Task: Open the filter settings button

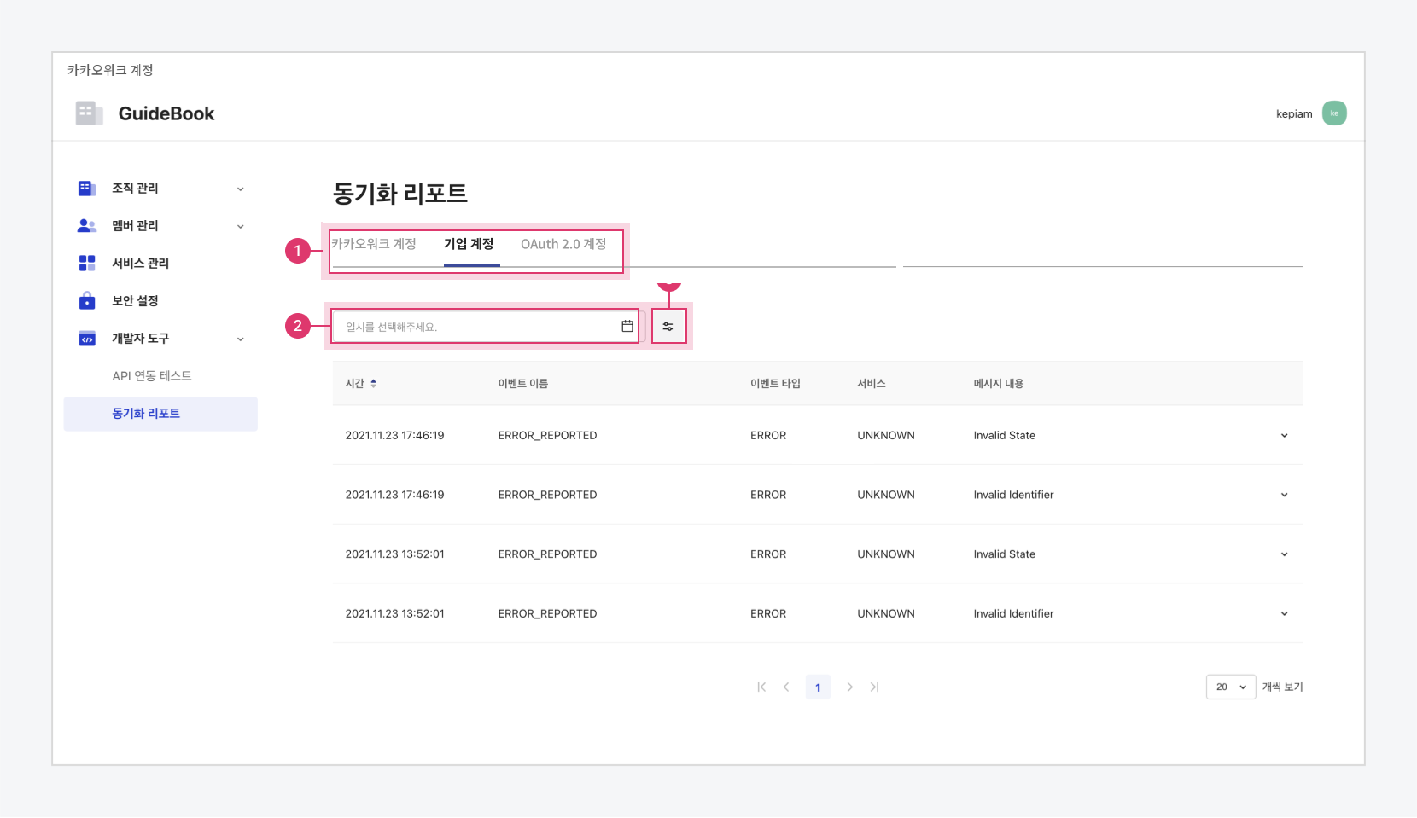Action: coord(668,327)
